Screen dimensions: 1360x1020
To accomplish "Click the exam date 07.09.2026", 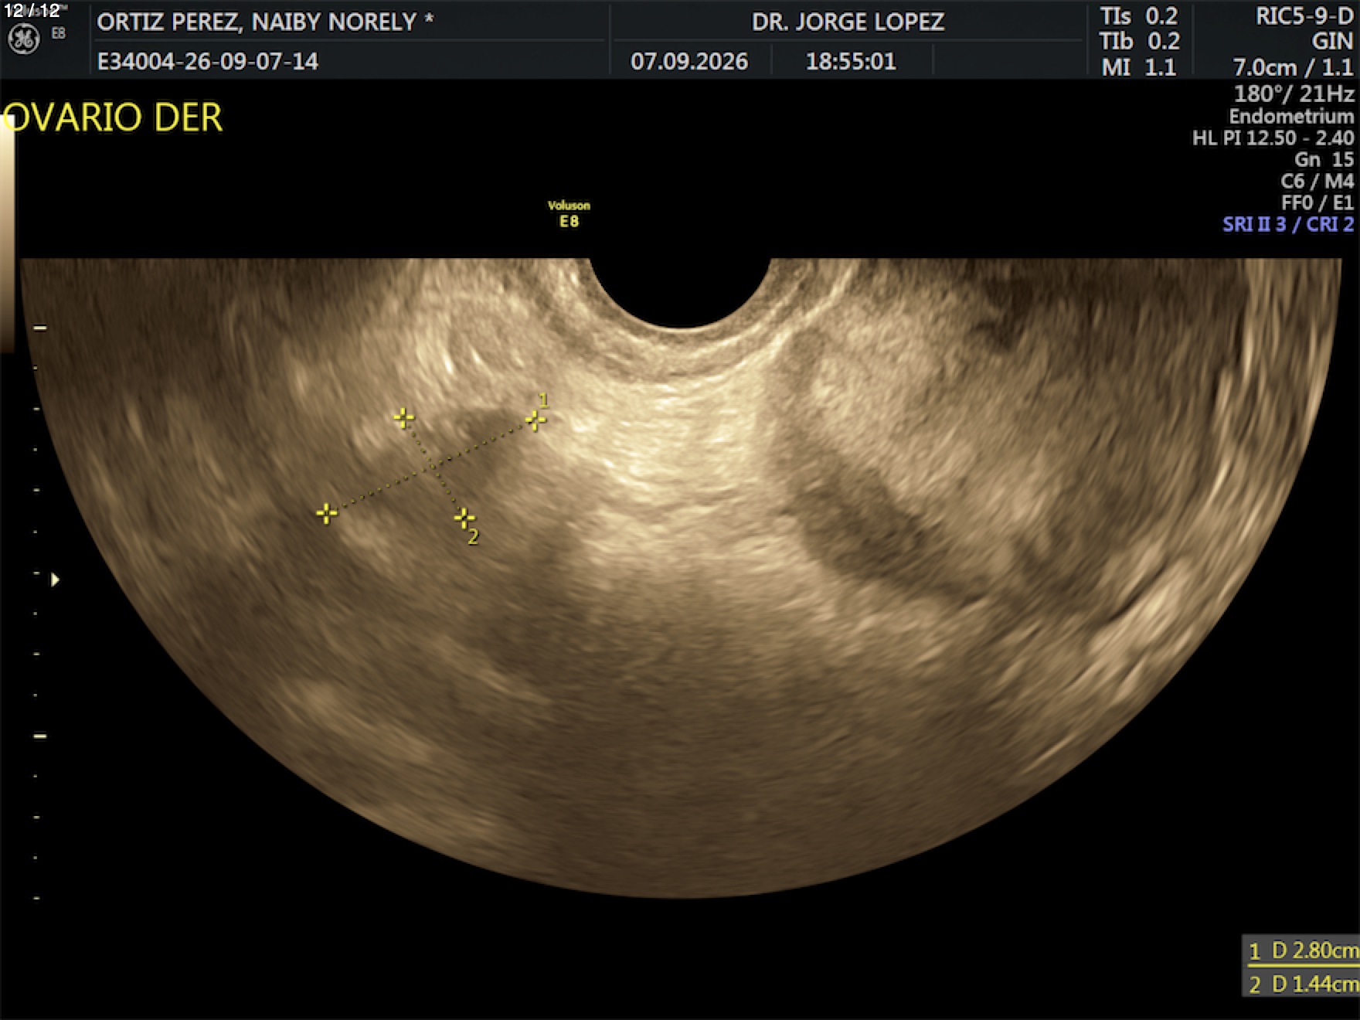I will pyautogui.click(x=689, y=61).
